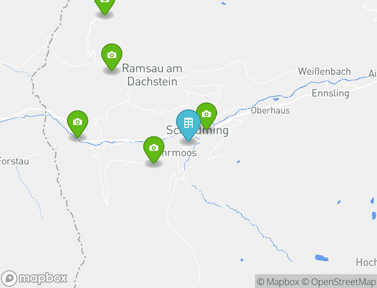Open the westernmost camera pin on the river

click(x=78, y=124)
